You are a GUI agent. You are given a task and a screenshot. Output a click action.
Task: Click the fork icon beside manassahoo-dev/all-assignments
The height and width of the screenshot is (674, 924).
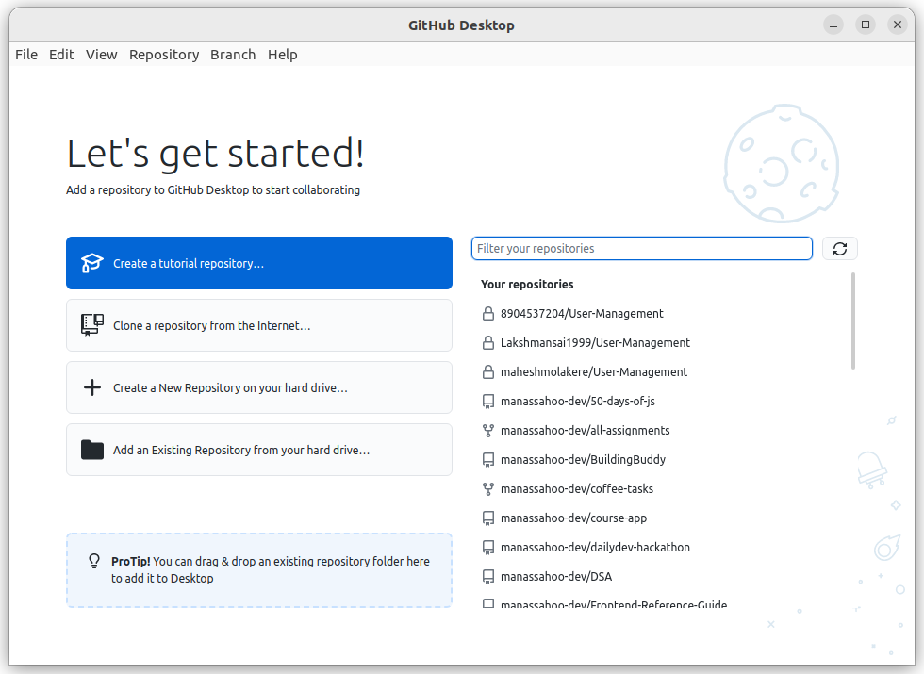coord(487,430)
